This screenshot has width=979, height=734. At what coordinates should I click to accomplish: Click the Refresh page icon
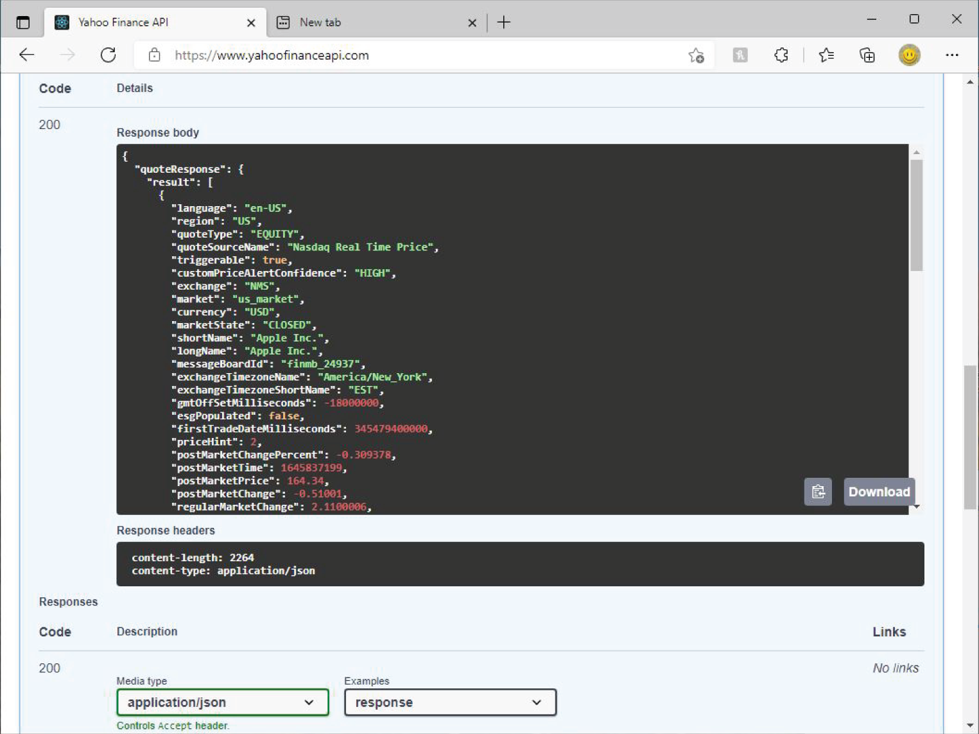(x=108, y=55)
